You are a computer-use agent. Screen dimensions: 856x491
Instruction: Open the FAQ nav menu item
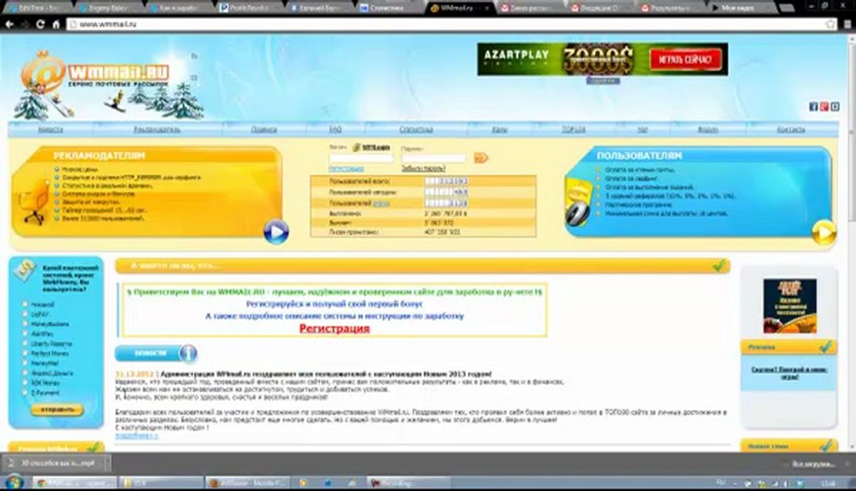(x=335, y=129)
